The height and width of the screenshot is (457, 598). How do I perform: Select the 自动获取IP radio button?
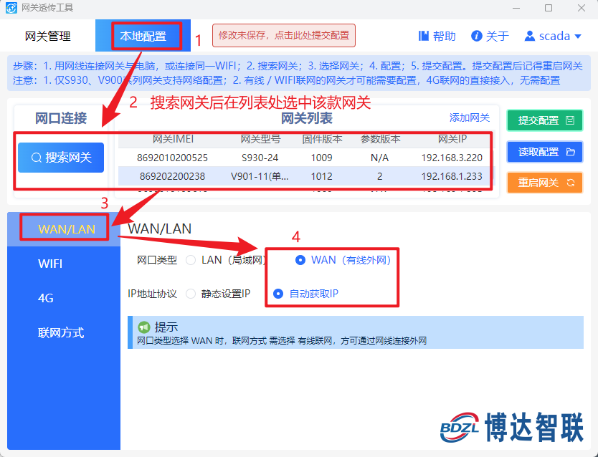[x=278, y=294]
